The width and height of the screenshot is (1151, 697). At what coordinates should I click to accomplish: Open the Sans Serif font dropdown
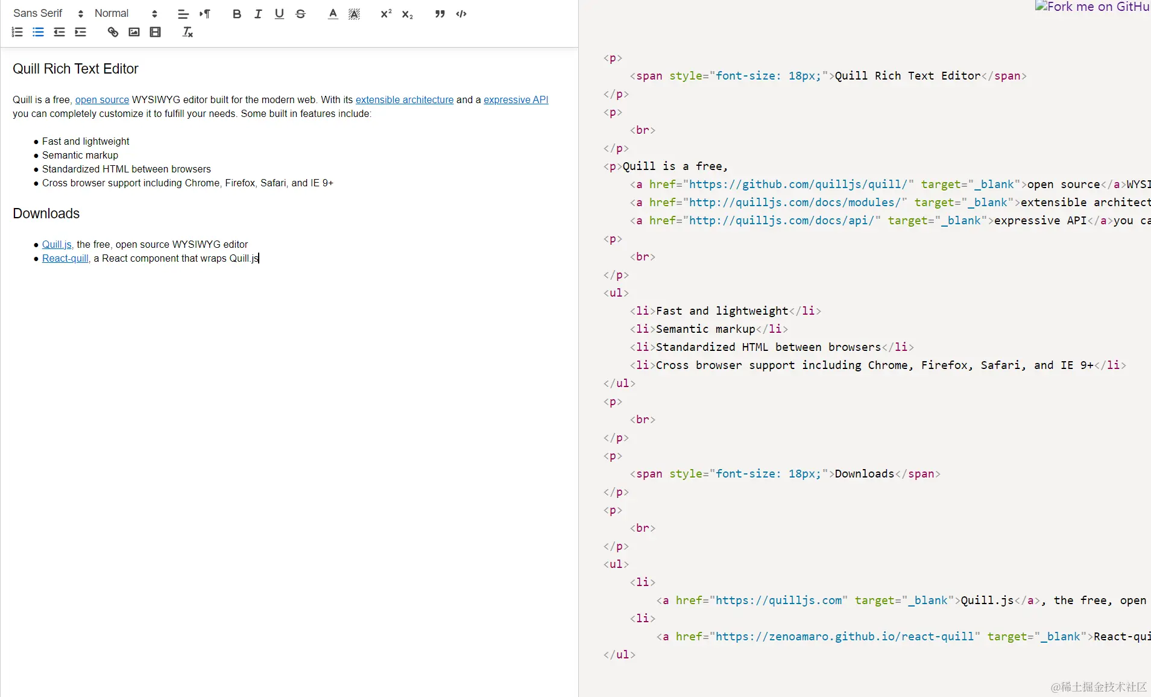click(x=48, y=13)
